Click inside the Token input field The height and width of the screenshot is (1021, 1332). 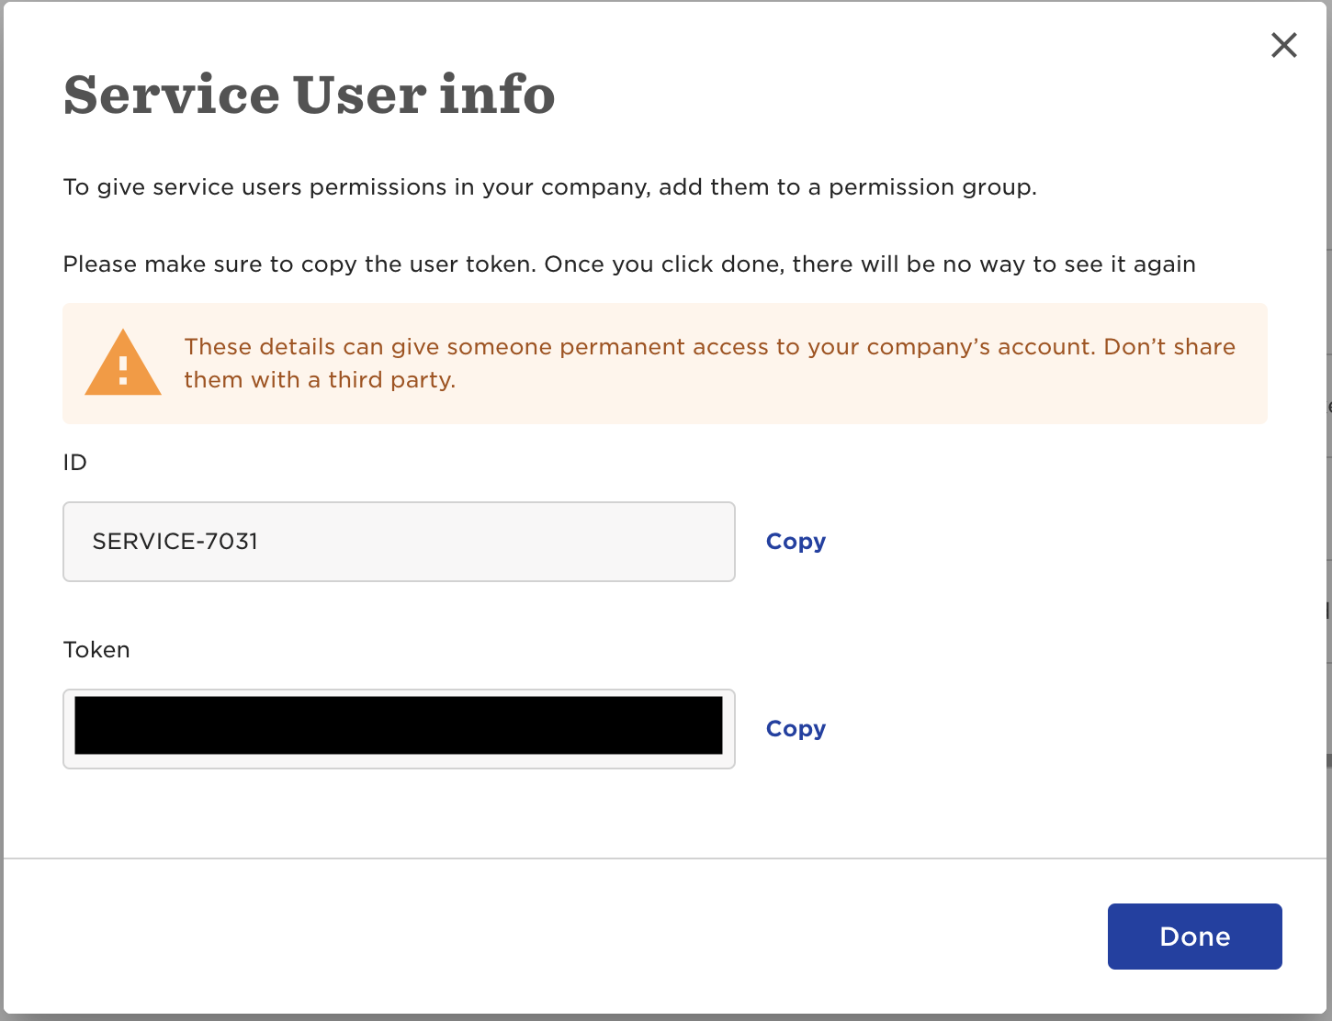[399, 729]
